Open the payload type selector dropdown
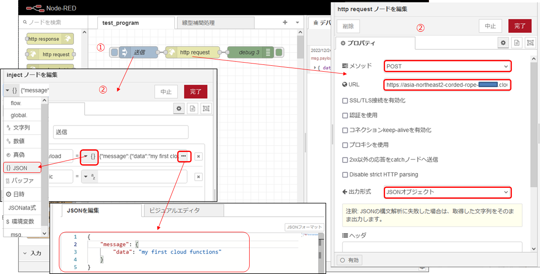 89,156
